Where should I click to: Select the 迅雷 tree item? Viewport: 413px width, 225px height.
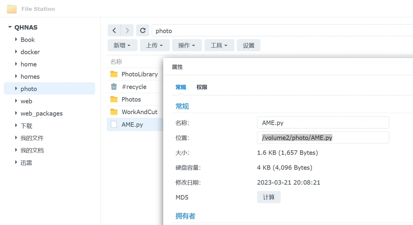(26, 163)
